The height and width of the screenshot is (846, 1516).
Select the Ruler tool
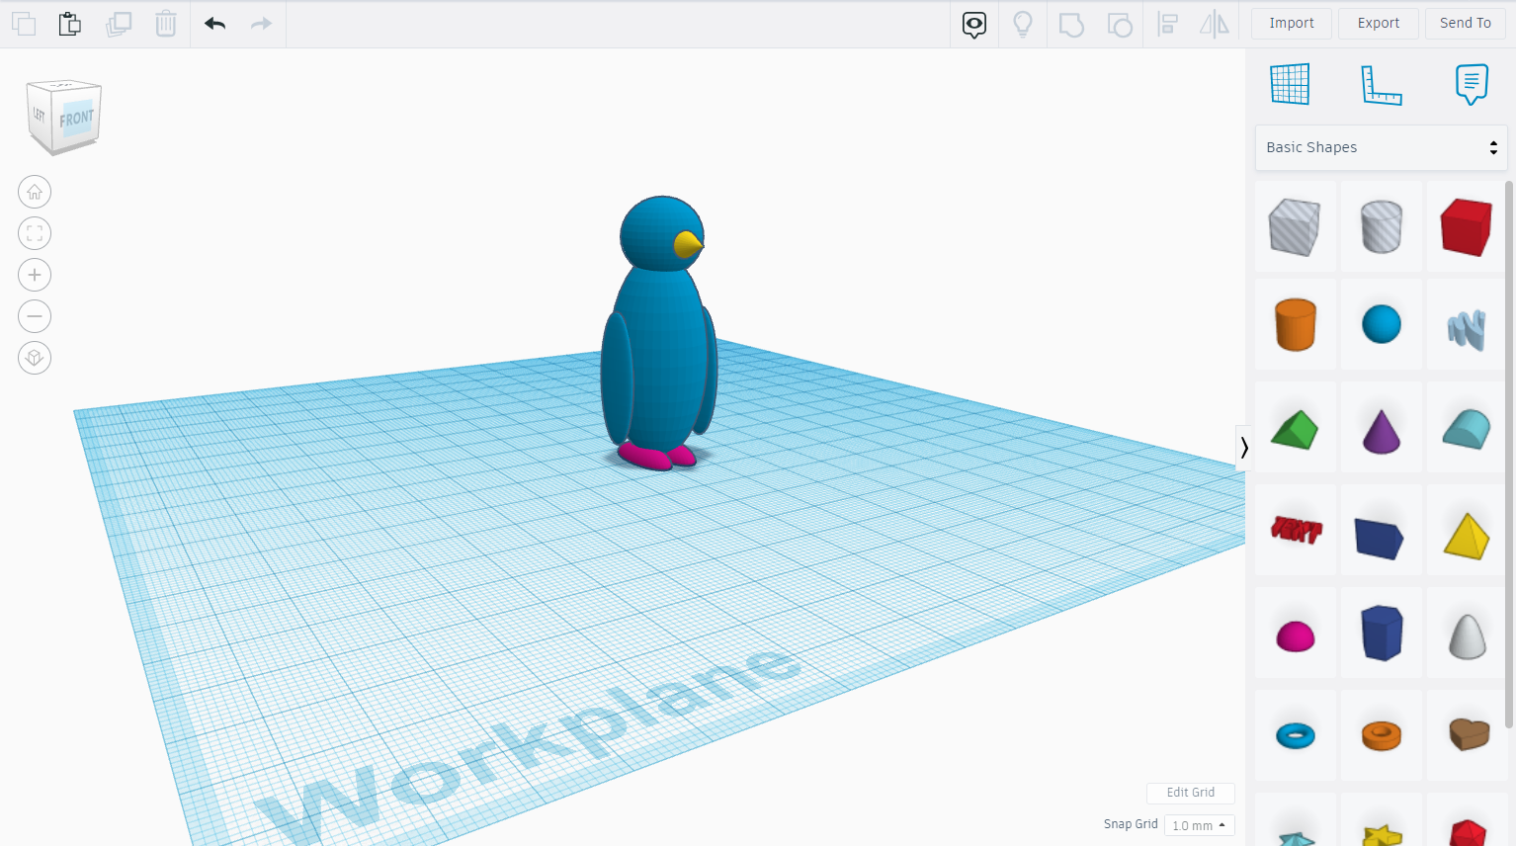[1381, 84]
